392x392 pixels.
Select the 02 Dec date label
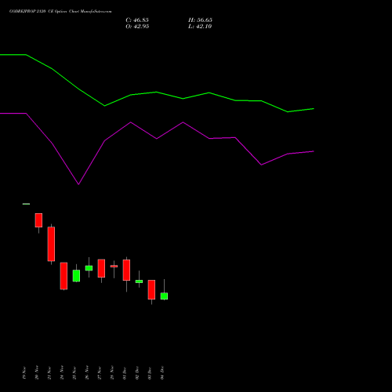coord(137,373)
